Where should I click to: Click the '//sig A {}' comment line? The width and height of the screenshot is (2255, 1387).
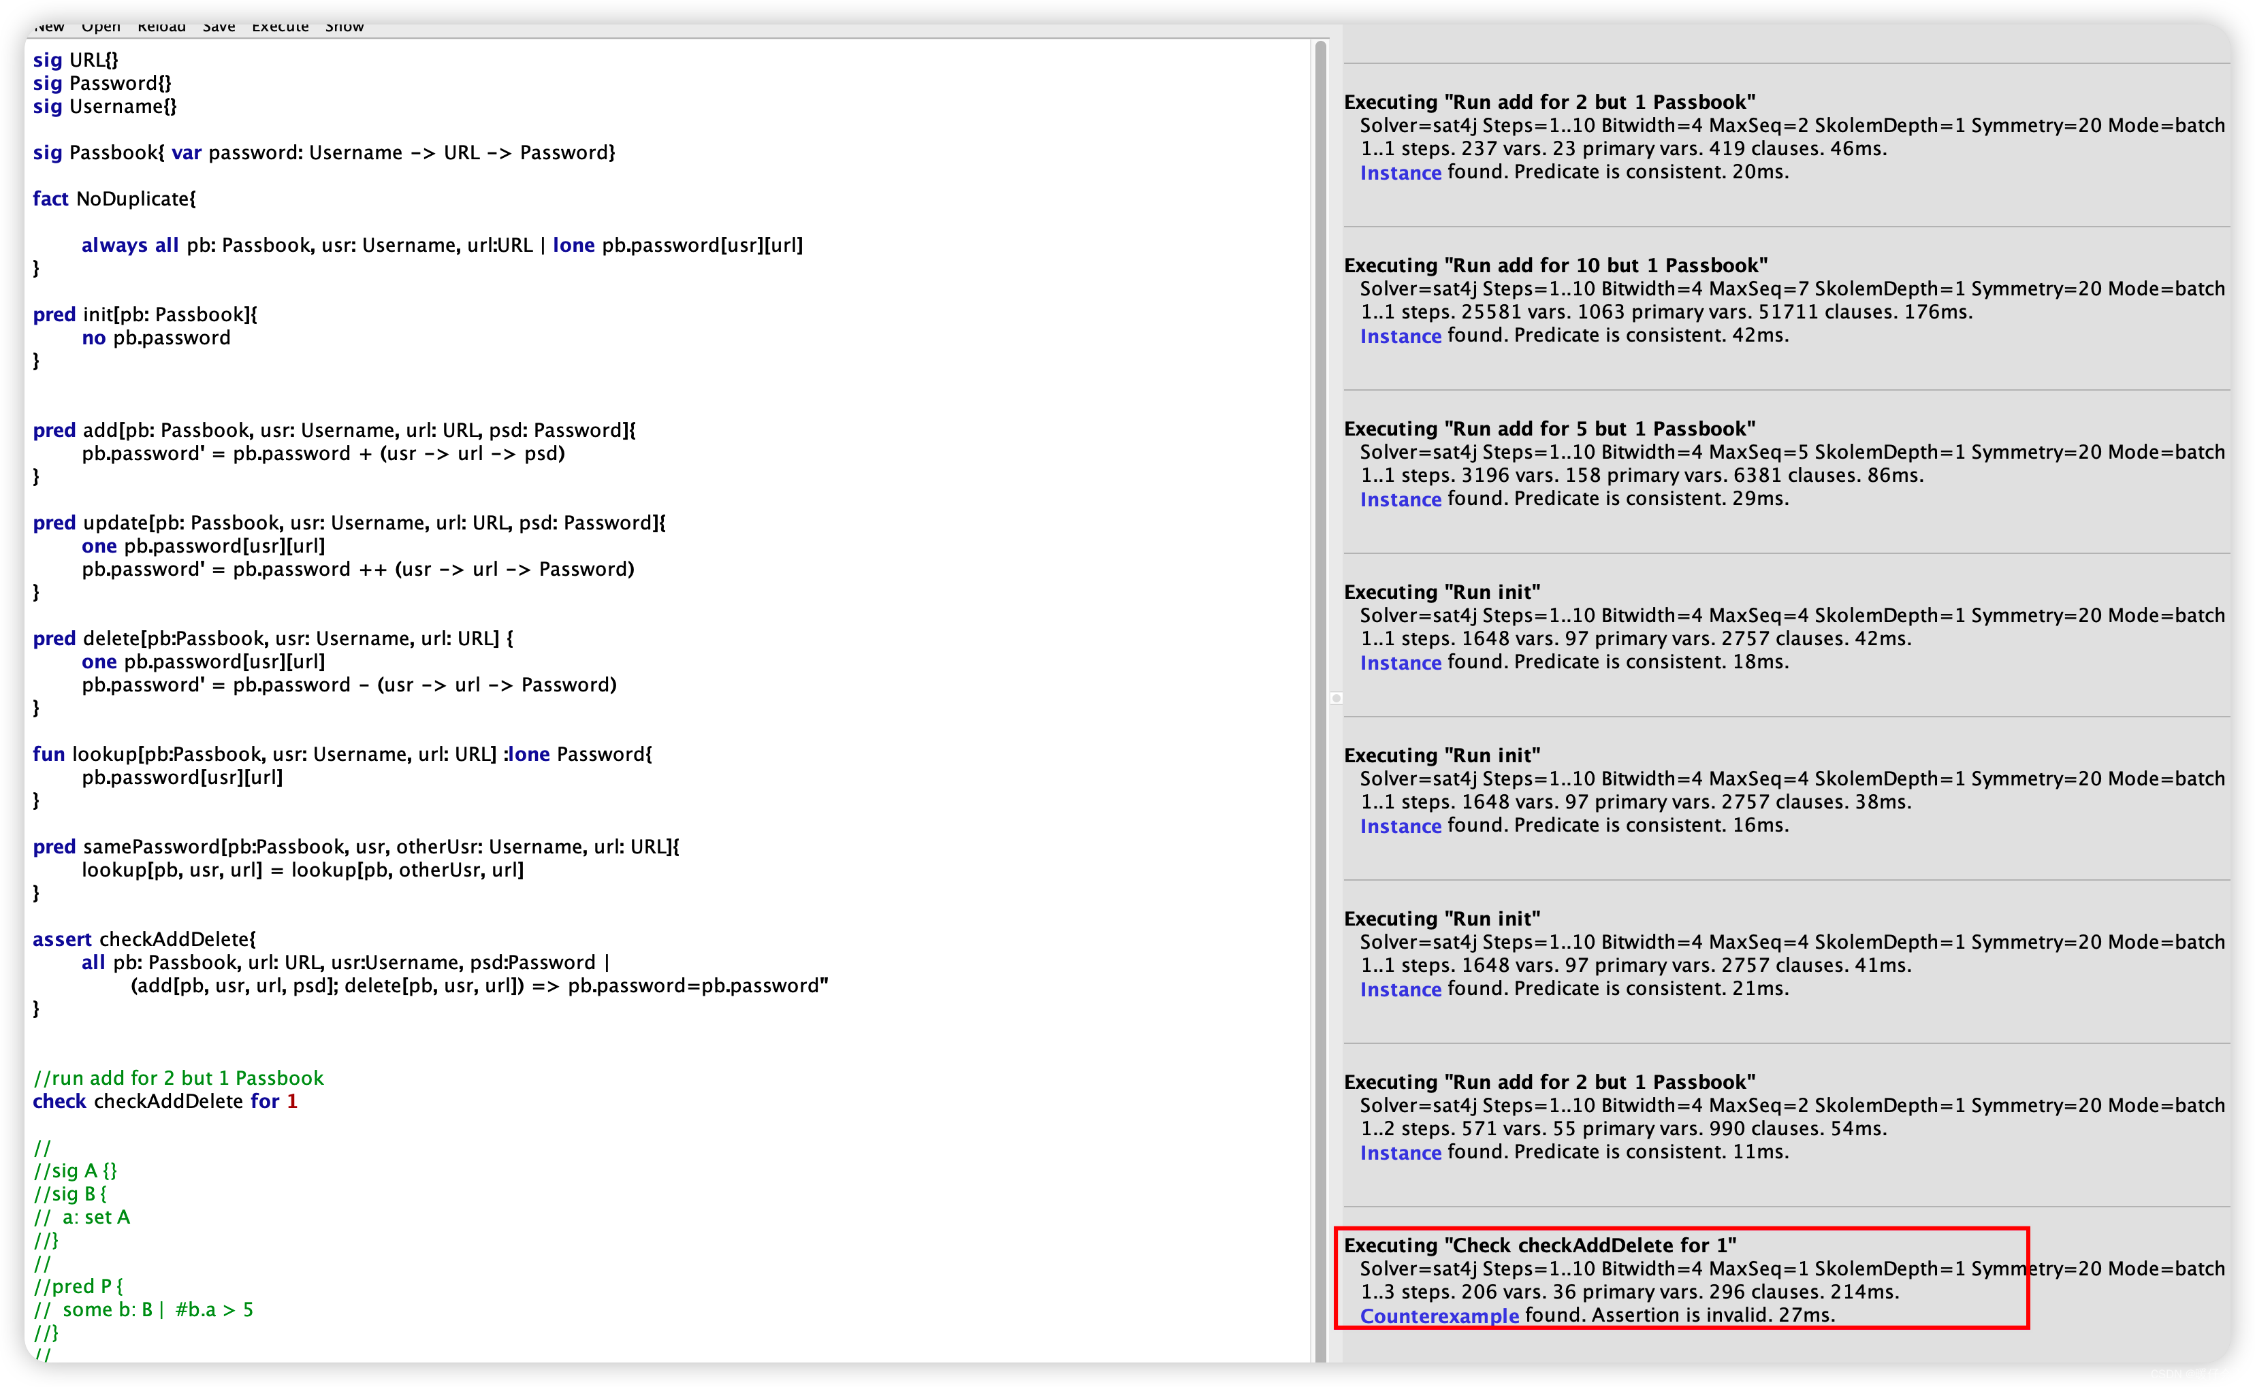click(x=76, y=1171)
